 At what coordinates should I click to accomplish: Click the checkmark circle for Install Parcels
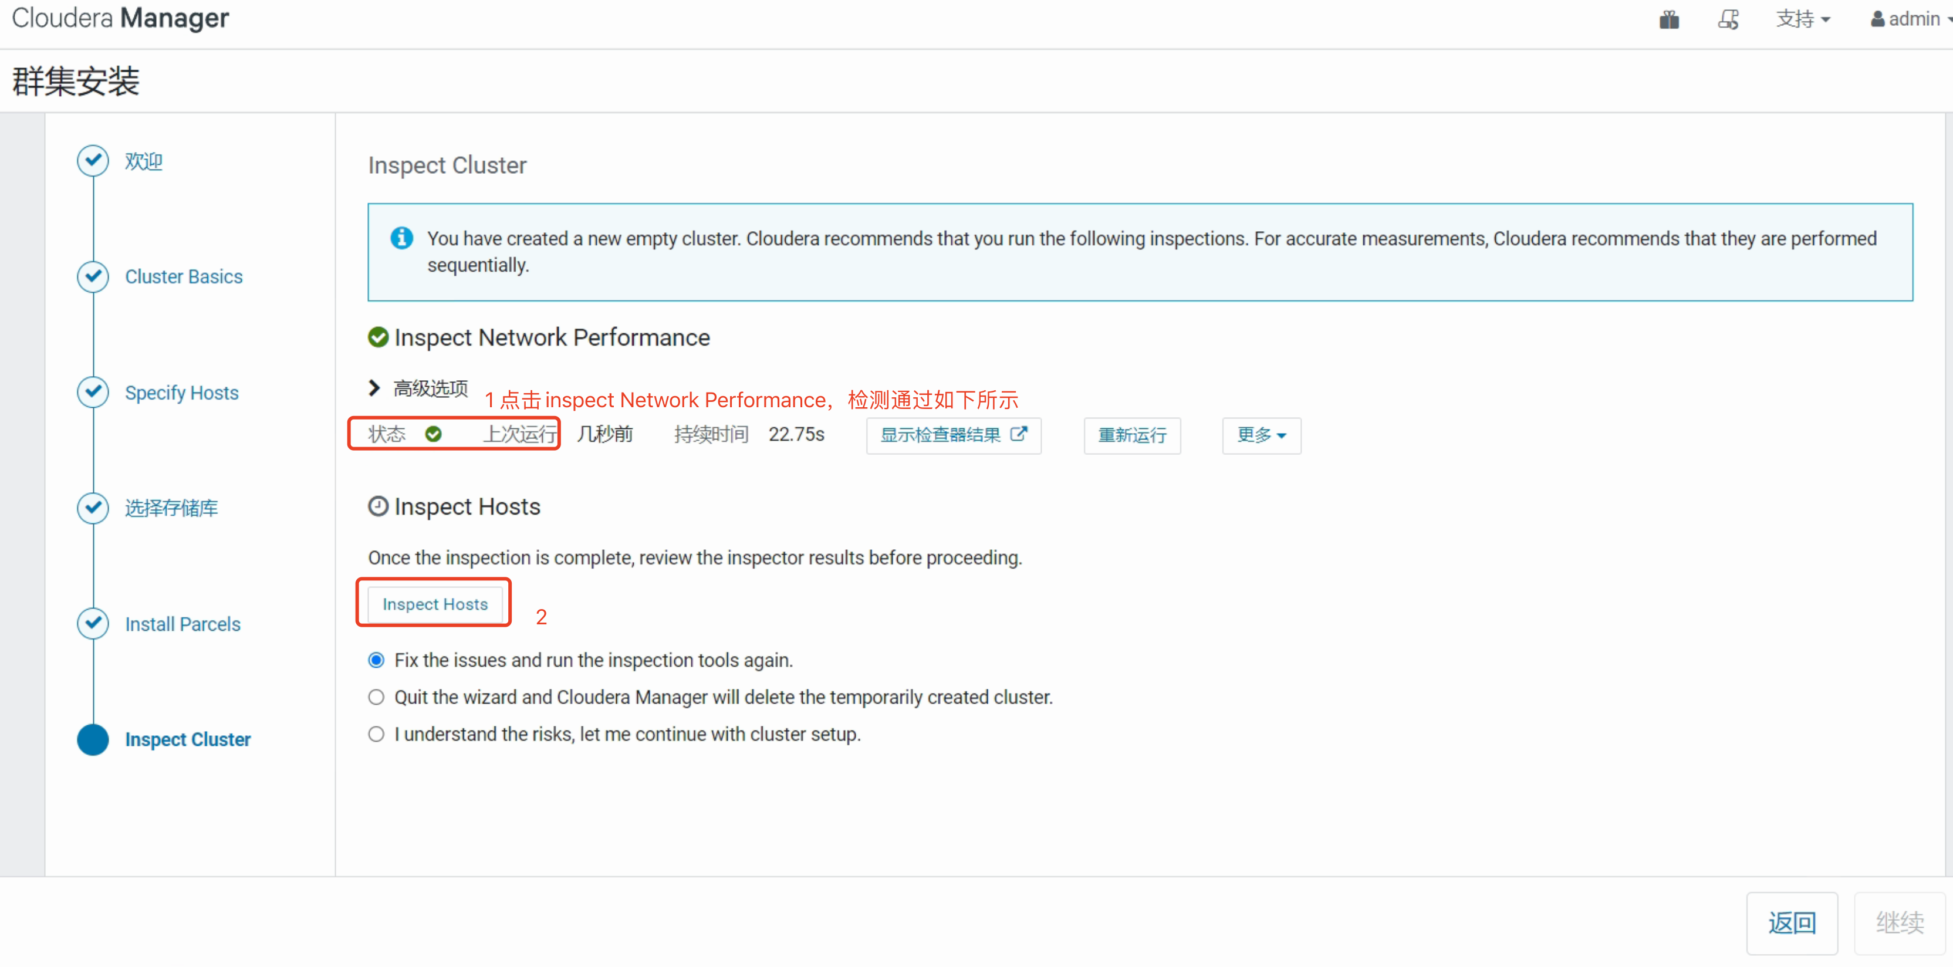[x=93, y=623]
